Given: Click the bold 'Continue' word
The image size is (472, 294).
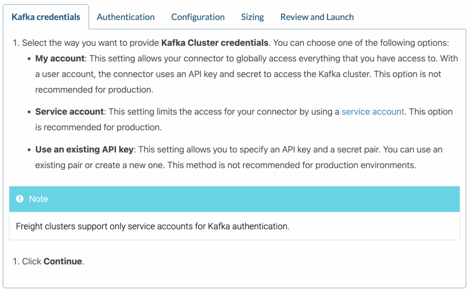Looking at the screenshot, I should click(63, 261).
